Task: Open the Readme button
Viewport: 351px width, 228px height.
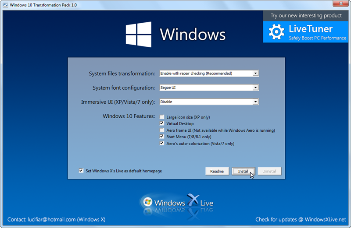Action: [x=217, y=171]
